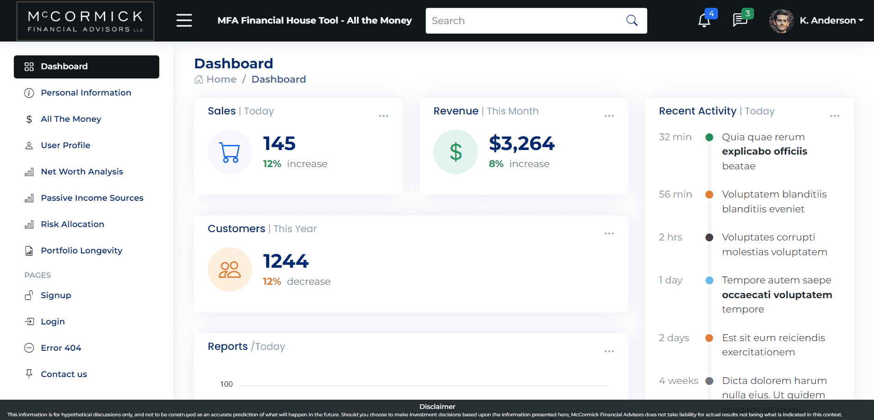This screenshot has height=420, width=874.
Task: Open Recent Activity options ellipsis
Action: (x=835, y=116)
